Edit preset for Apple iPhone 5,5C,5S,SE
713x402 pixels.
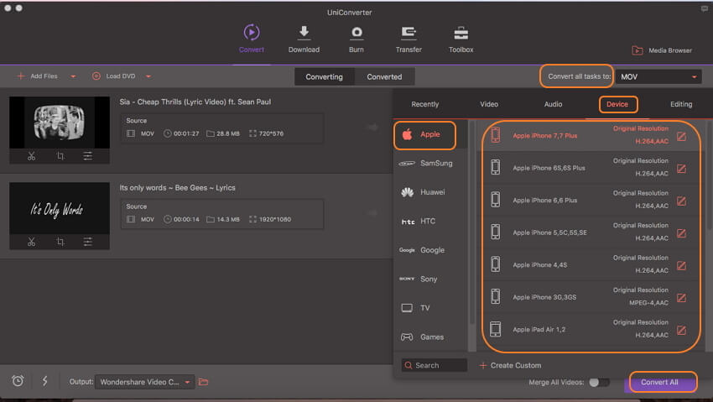coord(681,233)
